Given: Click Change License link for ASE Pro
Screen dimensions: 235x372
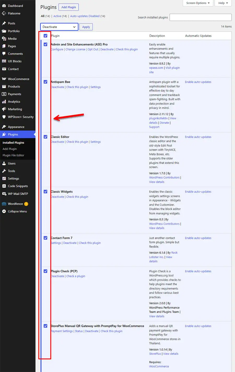Looking at the screenshot, I should pos(75,50).
